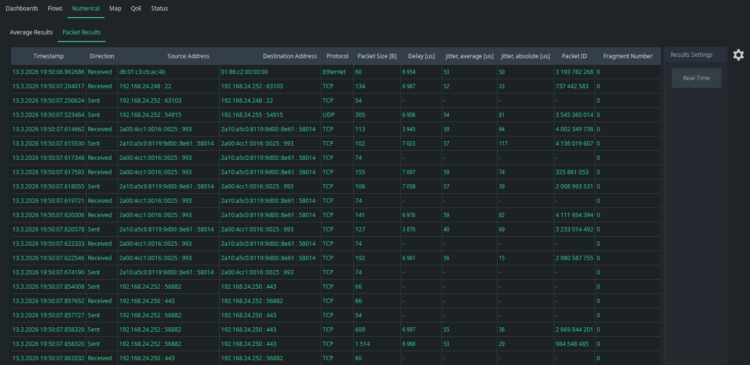Go to the QoE tab

[136, 9]
